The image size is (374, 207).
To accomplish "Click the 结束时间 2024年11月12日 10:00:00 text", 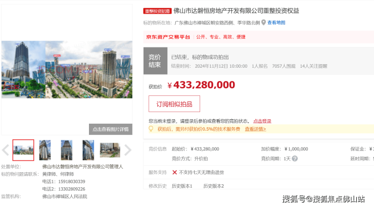I will 209,66.
